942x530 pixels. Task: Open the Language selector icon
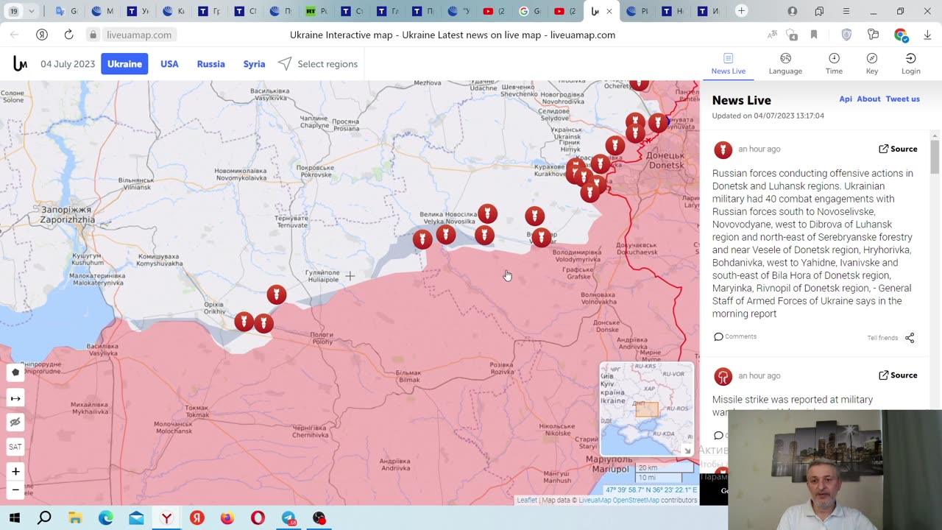[x=785, y=58]
